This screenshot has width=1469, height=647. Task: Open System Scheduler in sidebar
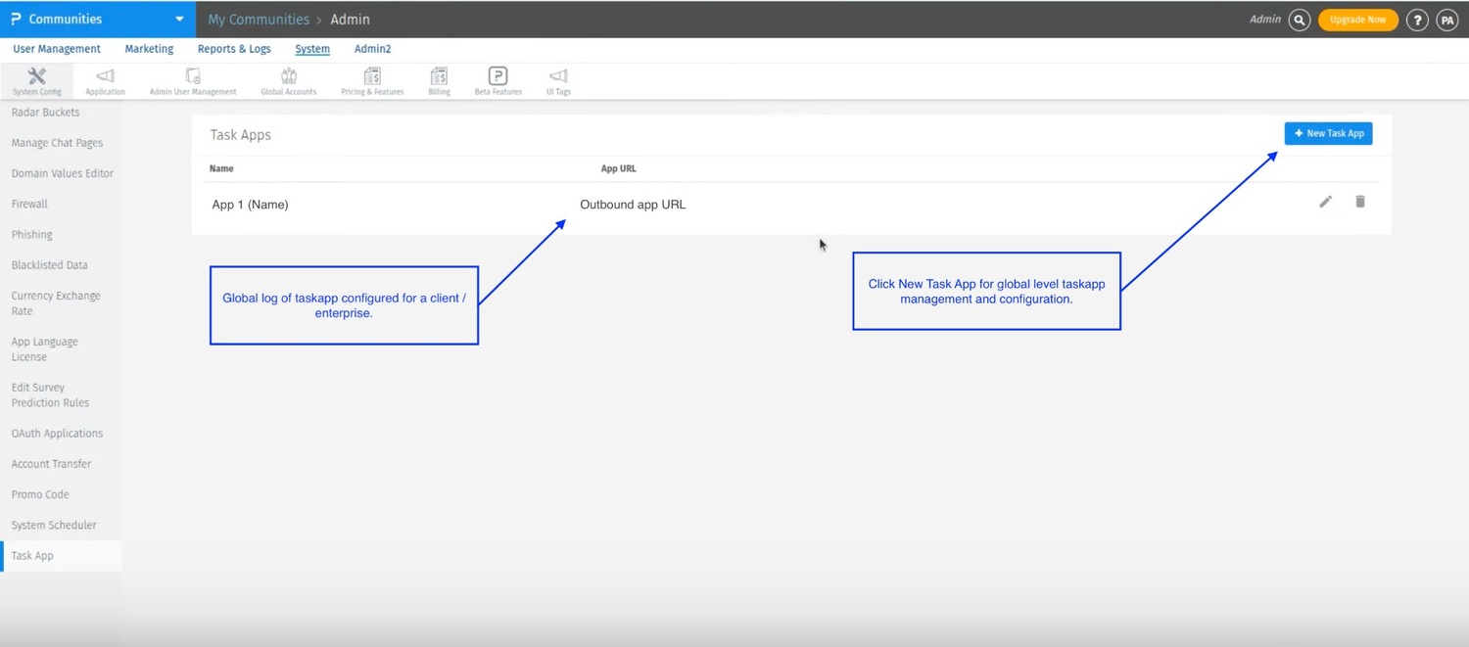coord(54,526)
